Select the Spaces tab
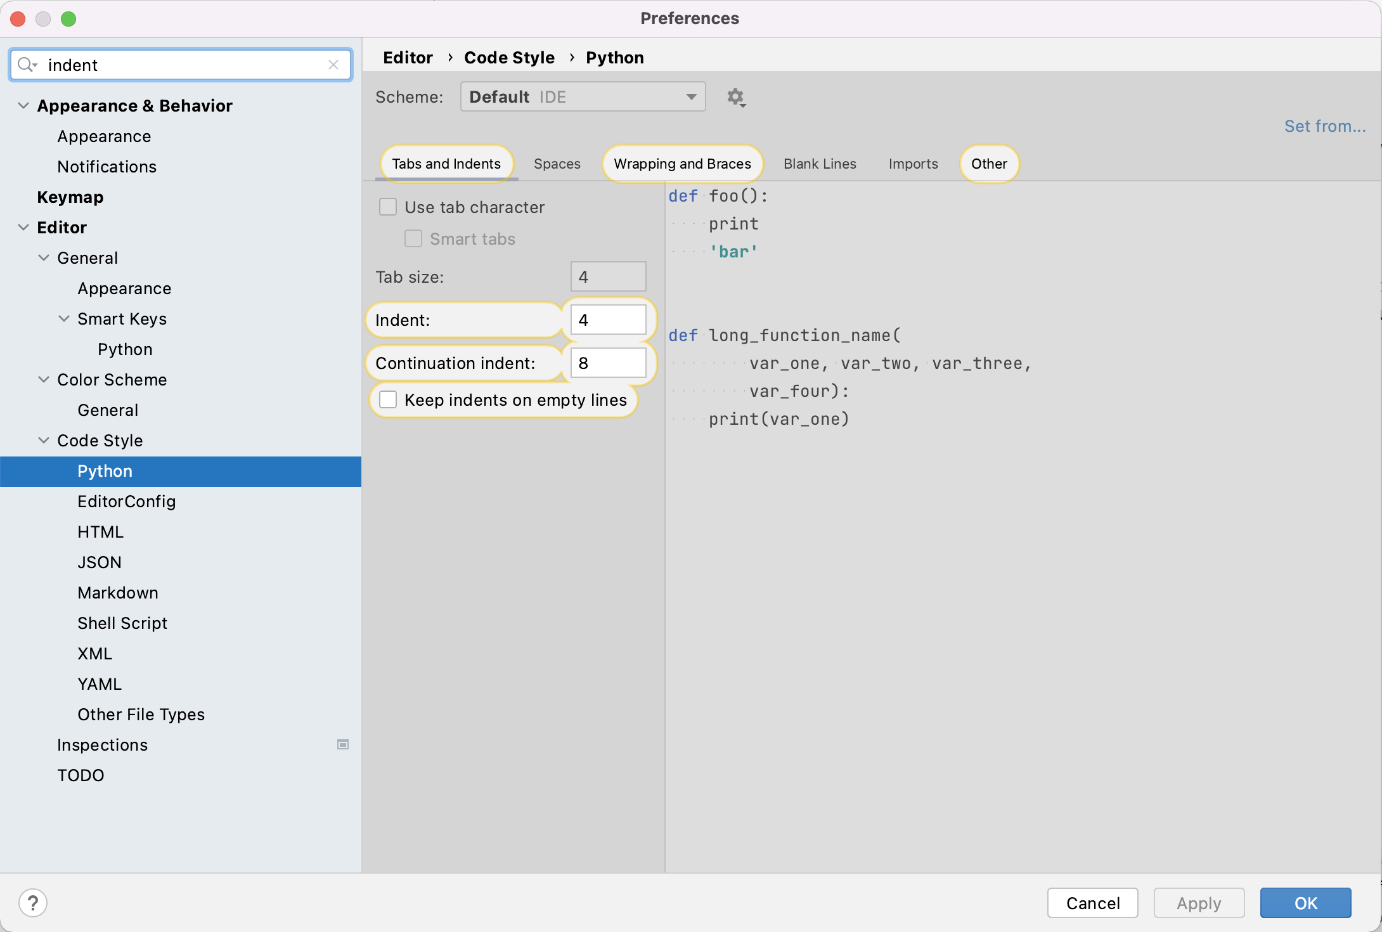This screenshot has width=1382, height=932. point(557,162)
